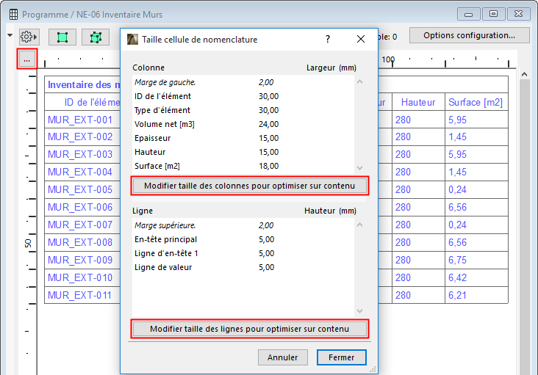538x375 pixels.
Task: Click the first green selection tool icon
Action: tap(62, 37)
